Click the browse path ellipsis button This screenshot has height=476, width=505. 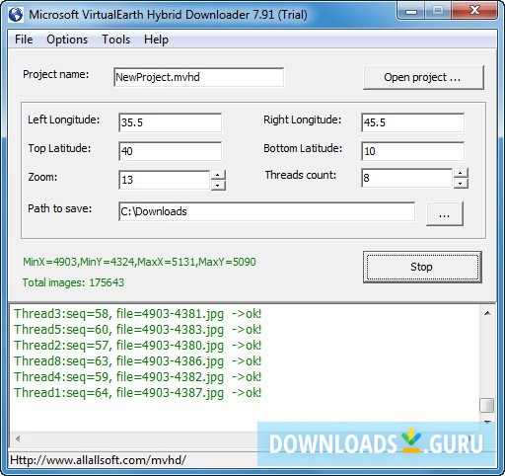coord(445,214)
